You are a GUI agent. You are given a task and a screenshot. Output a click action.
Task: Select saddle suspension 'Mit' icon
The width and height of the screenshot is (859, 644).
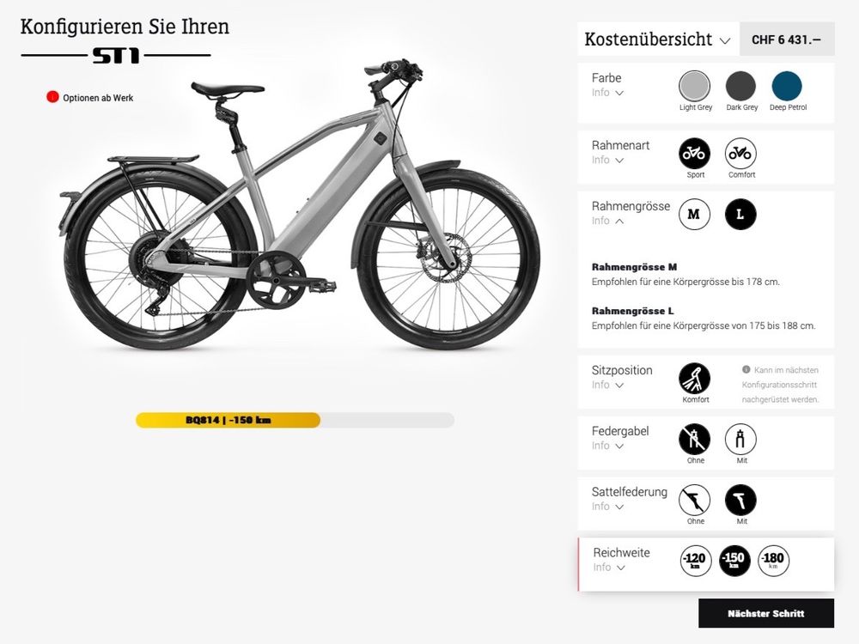click(x=740, y=500)
